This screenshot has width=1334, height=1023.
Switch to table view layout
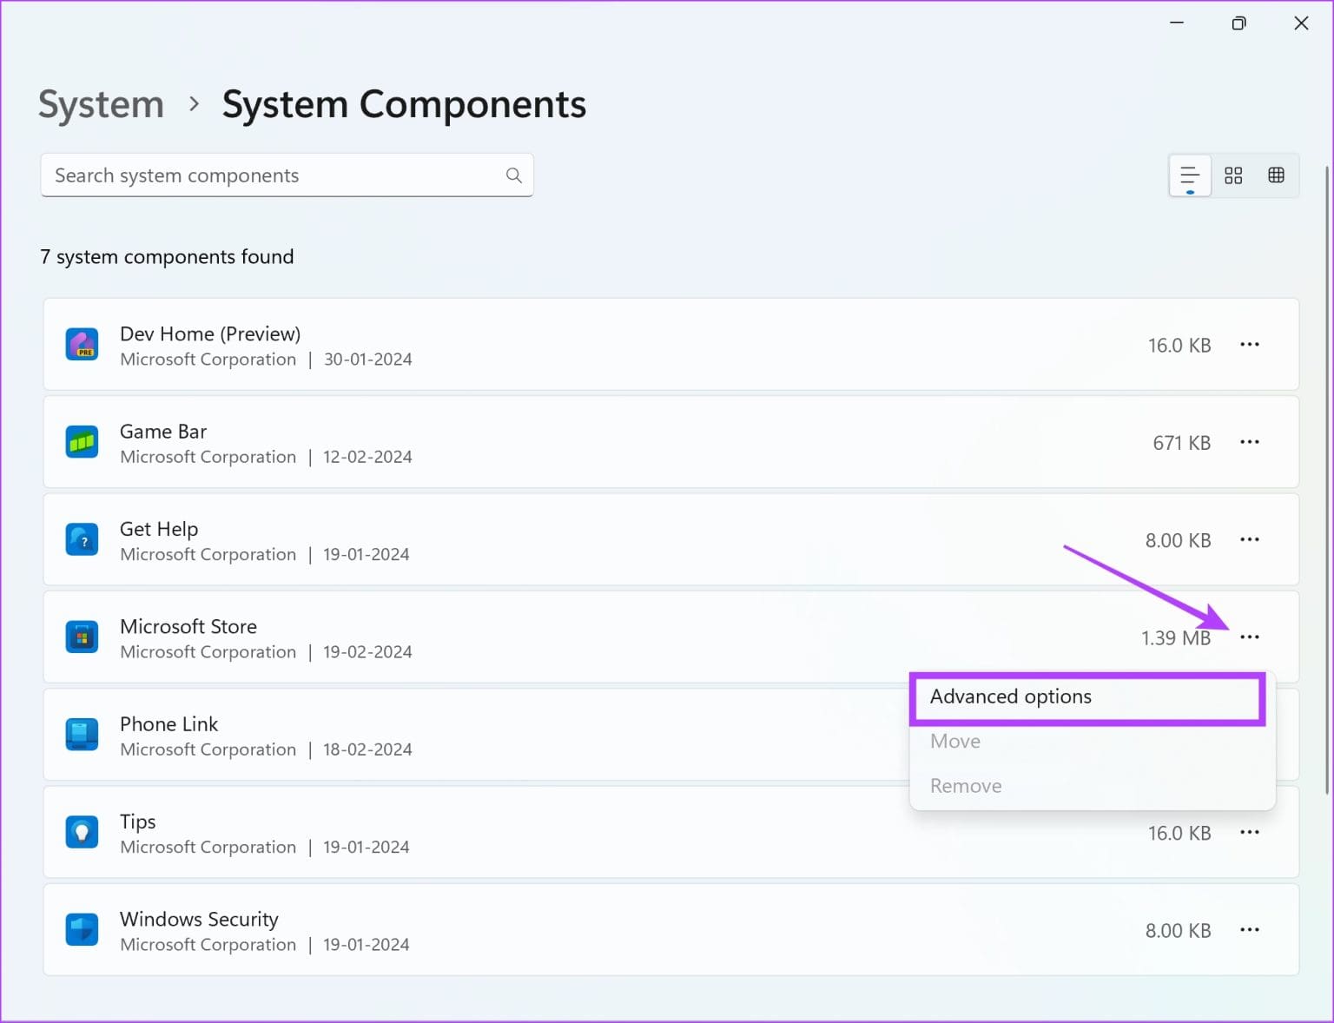(x=1276, y=175)
